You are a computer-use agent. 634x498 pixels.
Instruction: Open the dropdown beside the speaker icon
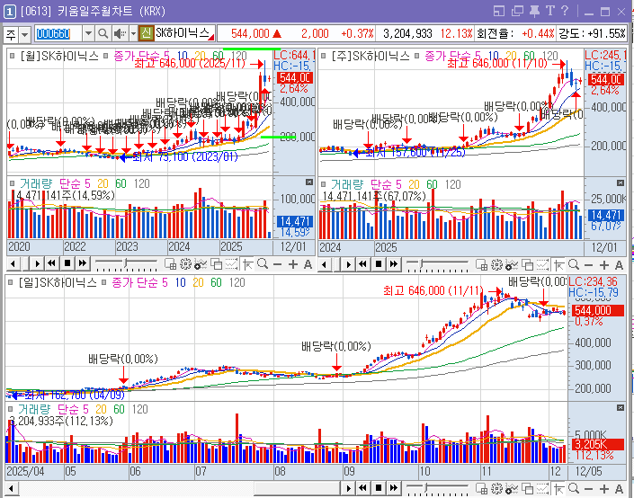pos(133,33)
